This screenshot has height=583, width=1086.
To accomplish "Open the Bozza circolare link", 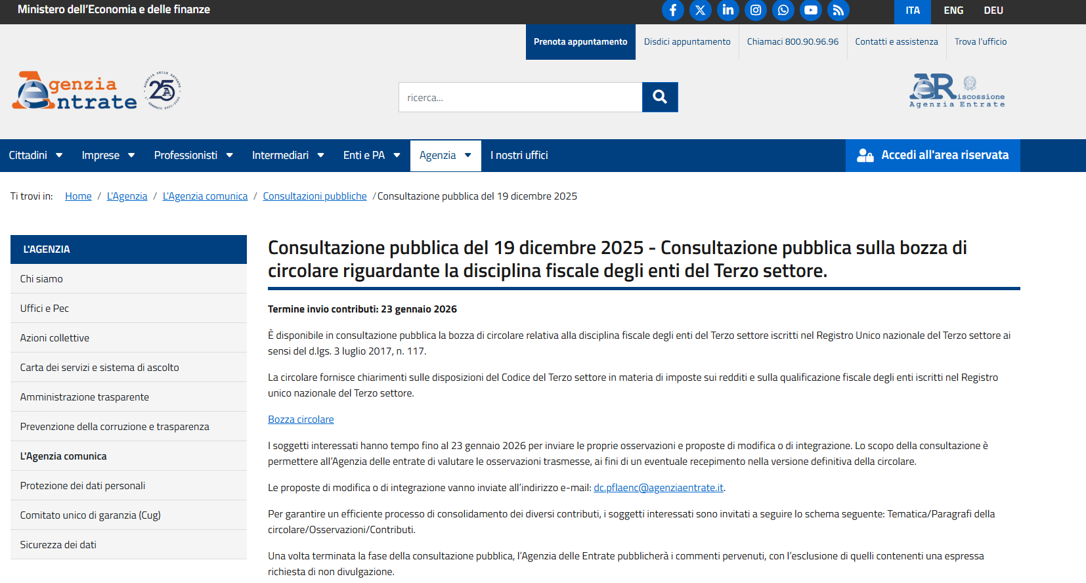I will [301, 420].
